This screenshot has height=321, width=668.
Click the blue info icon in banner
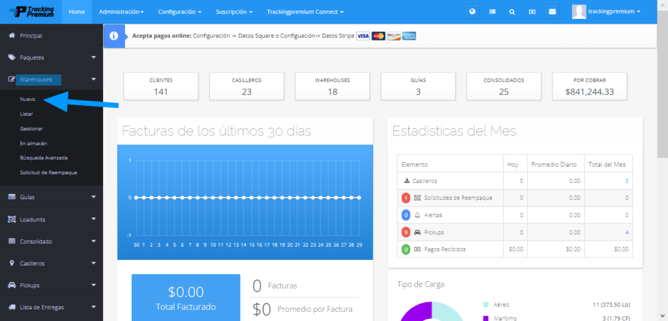coord(114,36)
